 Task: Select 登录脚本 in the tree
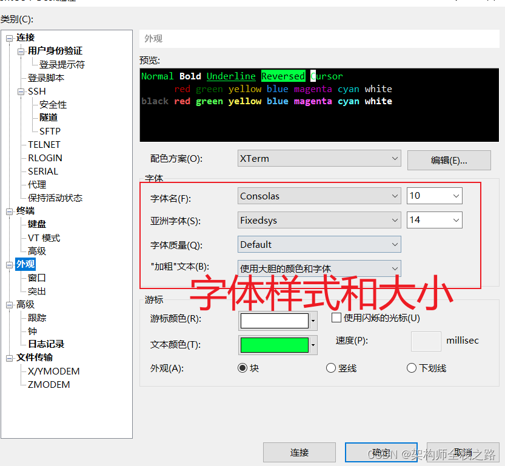(x=46, y=78)
